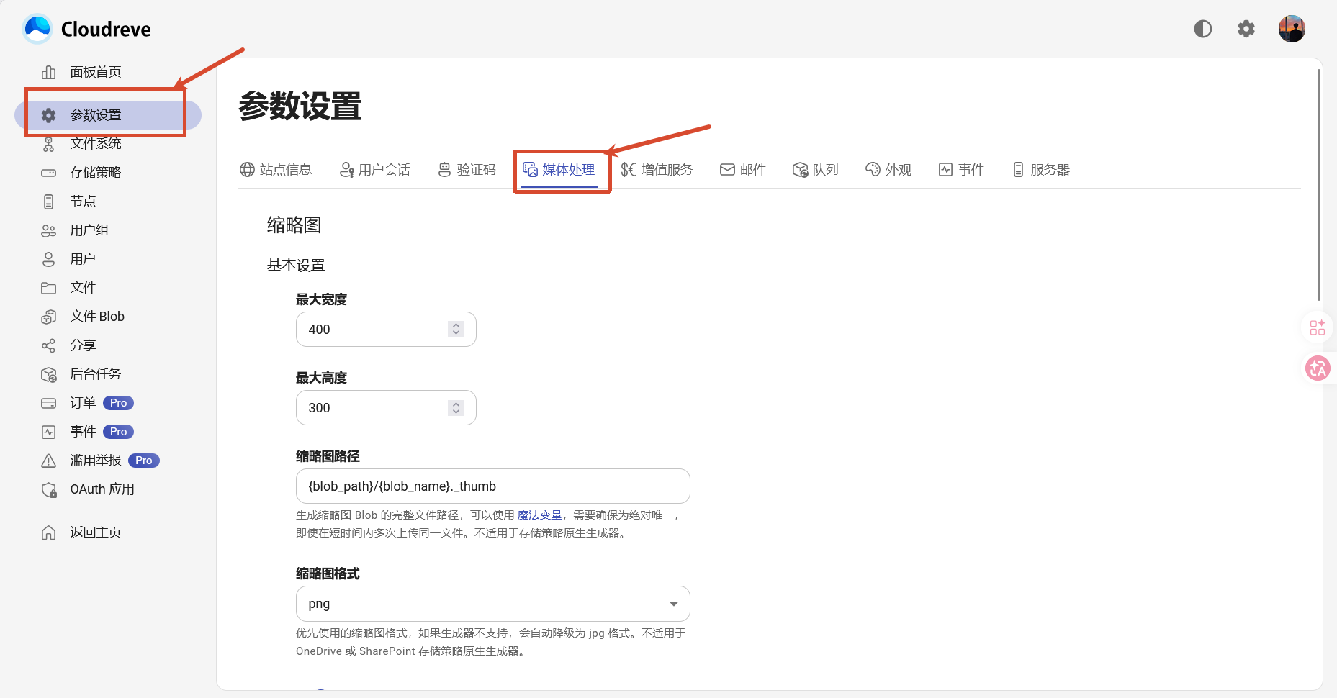Open the 分享 share sidebar icon
The image size is (1337, 698).
click(49, 345)
